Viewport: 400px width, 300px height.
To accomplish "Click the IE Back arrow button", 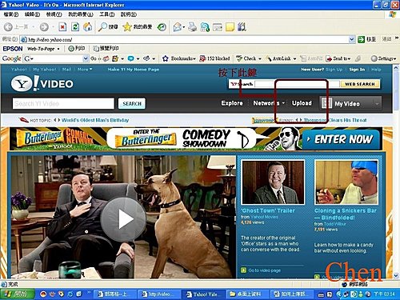I will (x=8, y=26).
